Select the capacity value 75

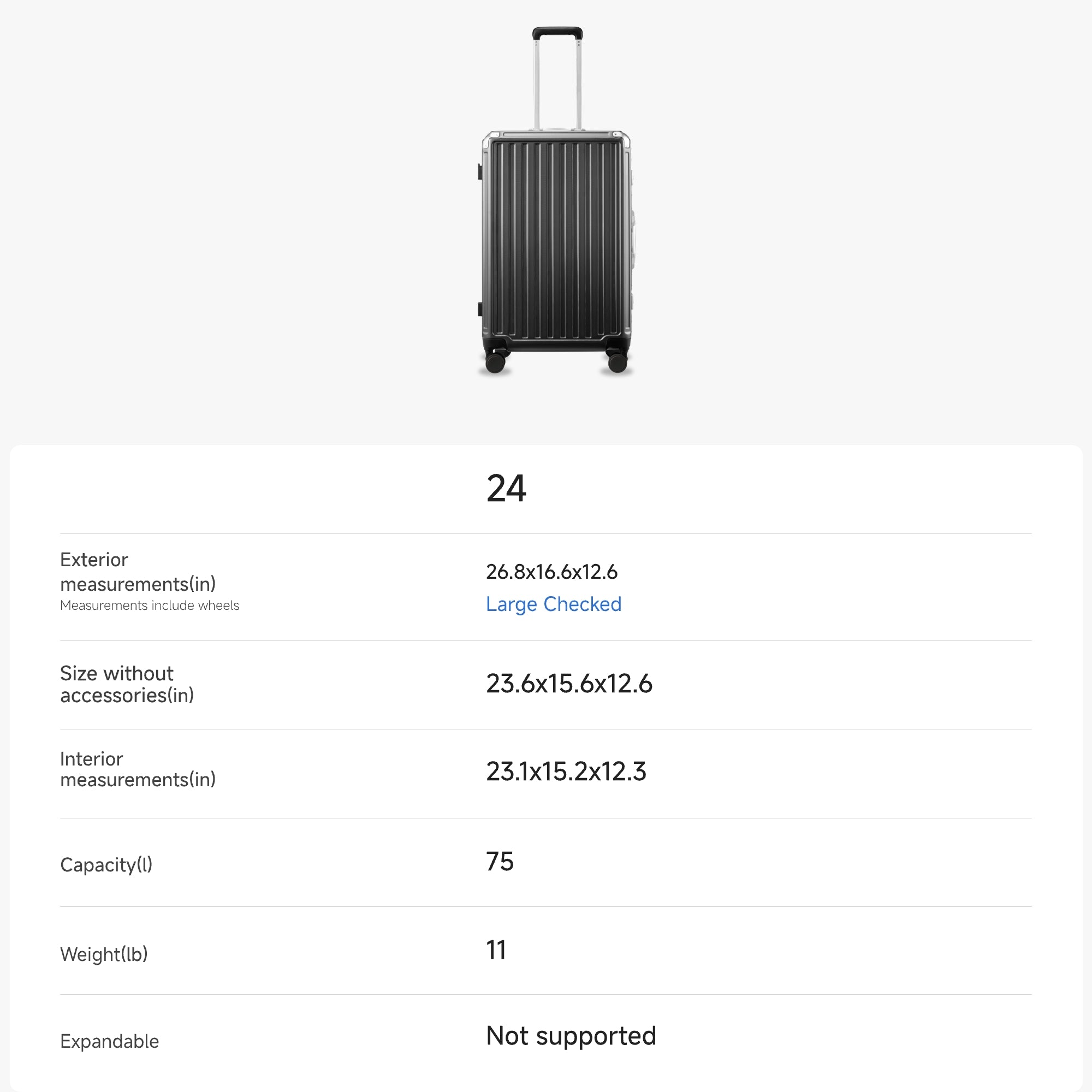tap(500, 862)
